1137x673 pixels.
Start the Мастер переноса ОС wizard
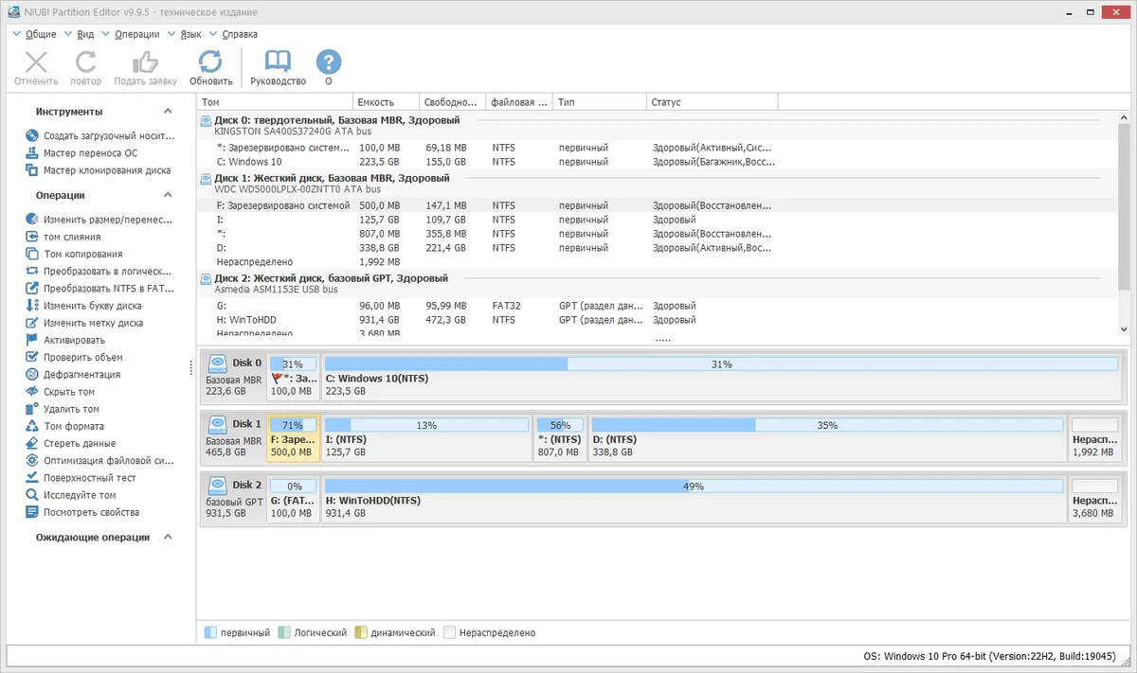pyautogui.click(x=81, y=153)
